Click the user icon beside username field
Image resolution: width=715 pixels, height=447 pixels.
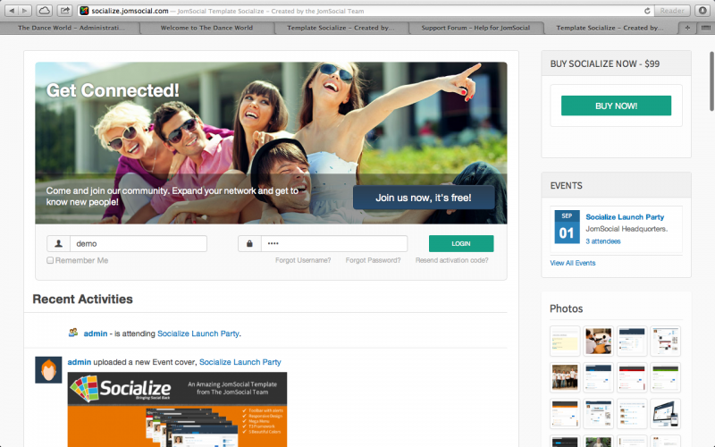(58, 243)
